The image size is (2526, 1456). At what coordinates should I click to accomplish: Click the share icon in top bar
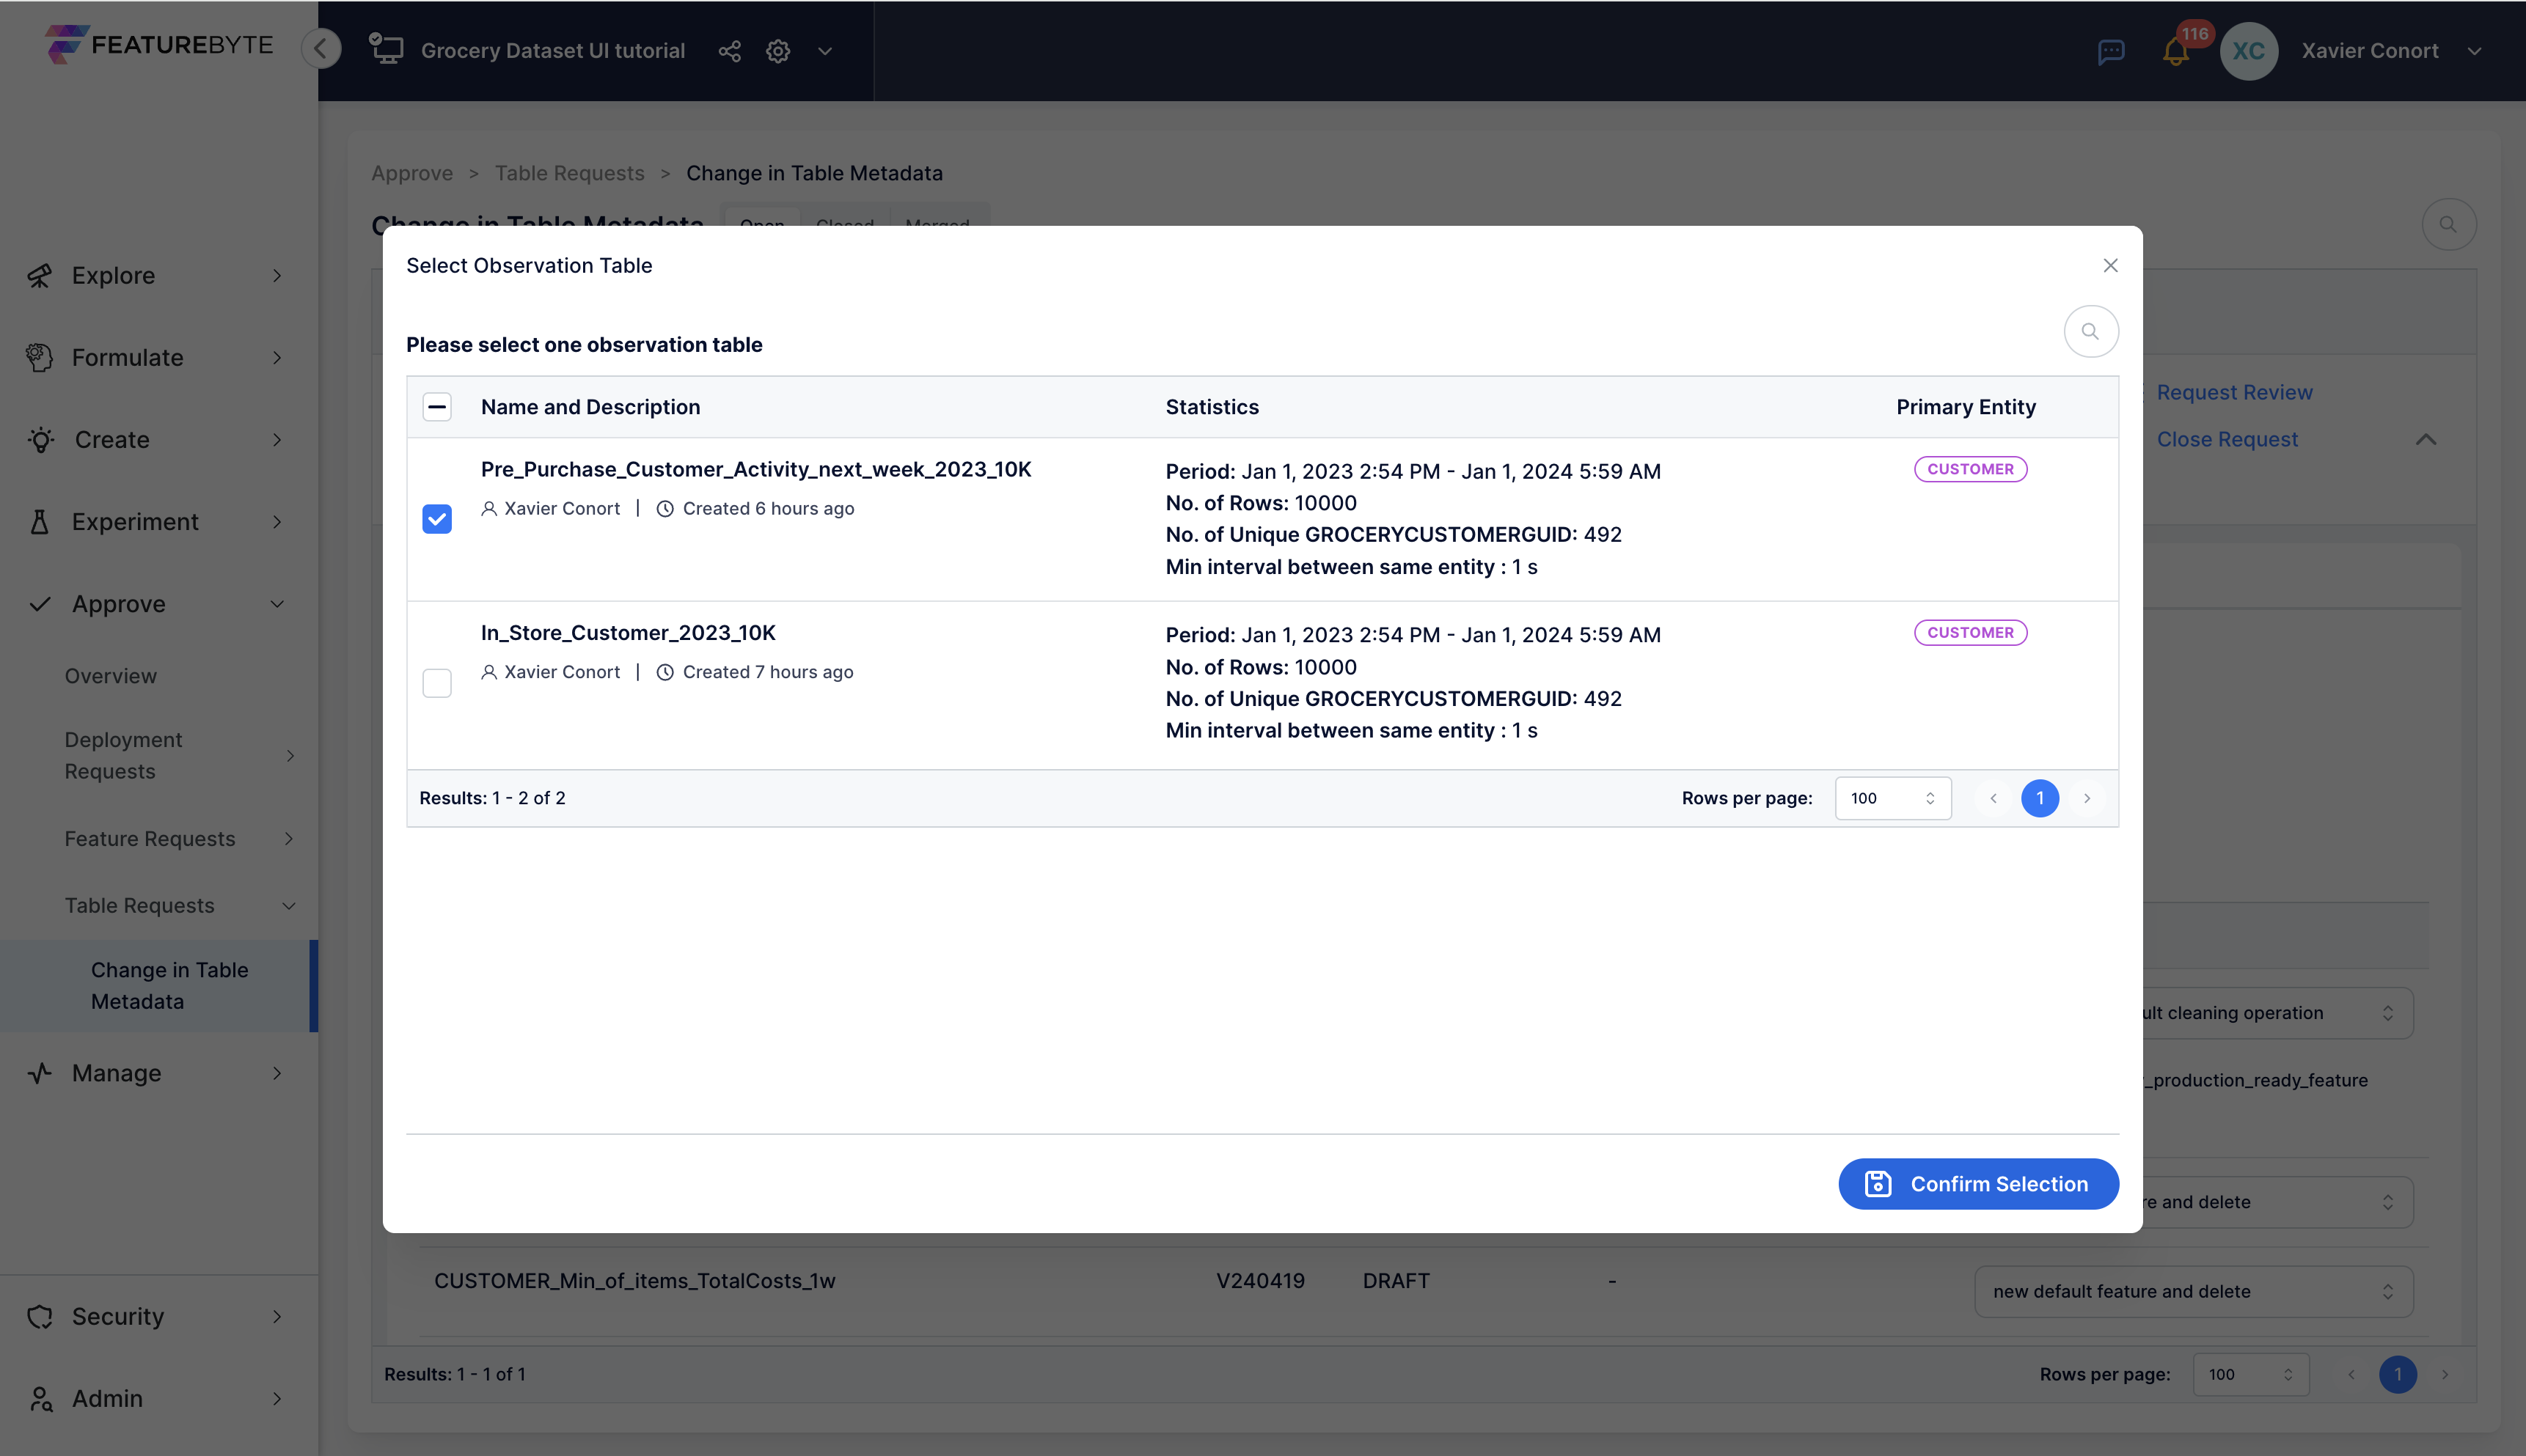729,51
